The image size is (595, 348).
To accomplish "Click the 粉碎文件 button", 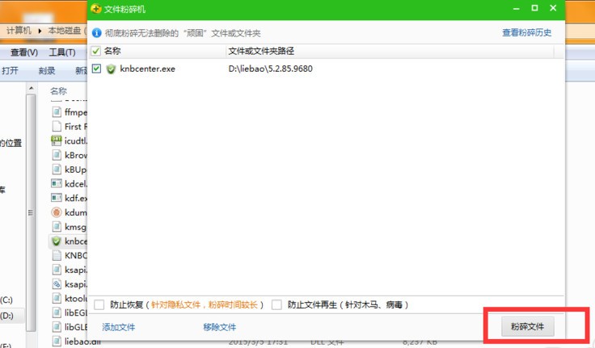I will click(x=527, y=326).
